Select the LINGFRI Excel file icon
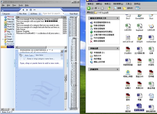 [x=128, y=26]
